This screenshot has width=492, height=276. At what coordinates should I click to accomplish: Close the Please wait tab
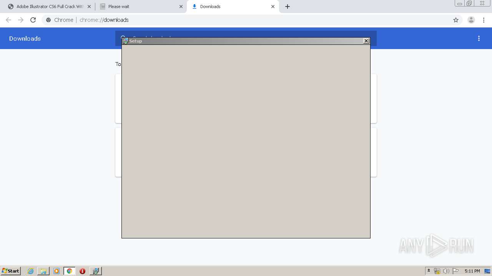(181, 7)
